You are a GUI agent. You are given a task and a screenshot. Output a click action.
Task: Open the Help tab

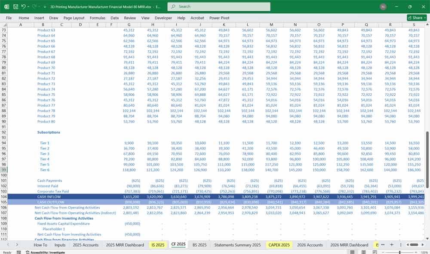pyautogui.click(x=181, y=18)
